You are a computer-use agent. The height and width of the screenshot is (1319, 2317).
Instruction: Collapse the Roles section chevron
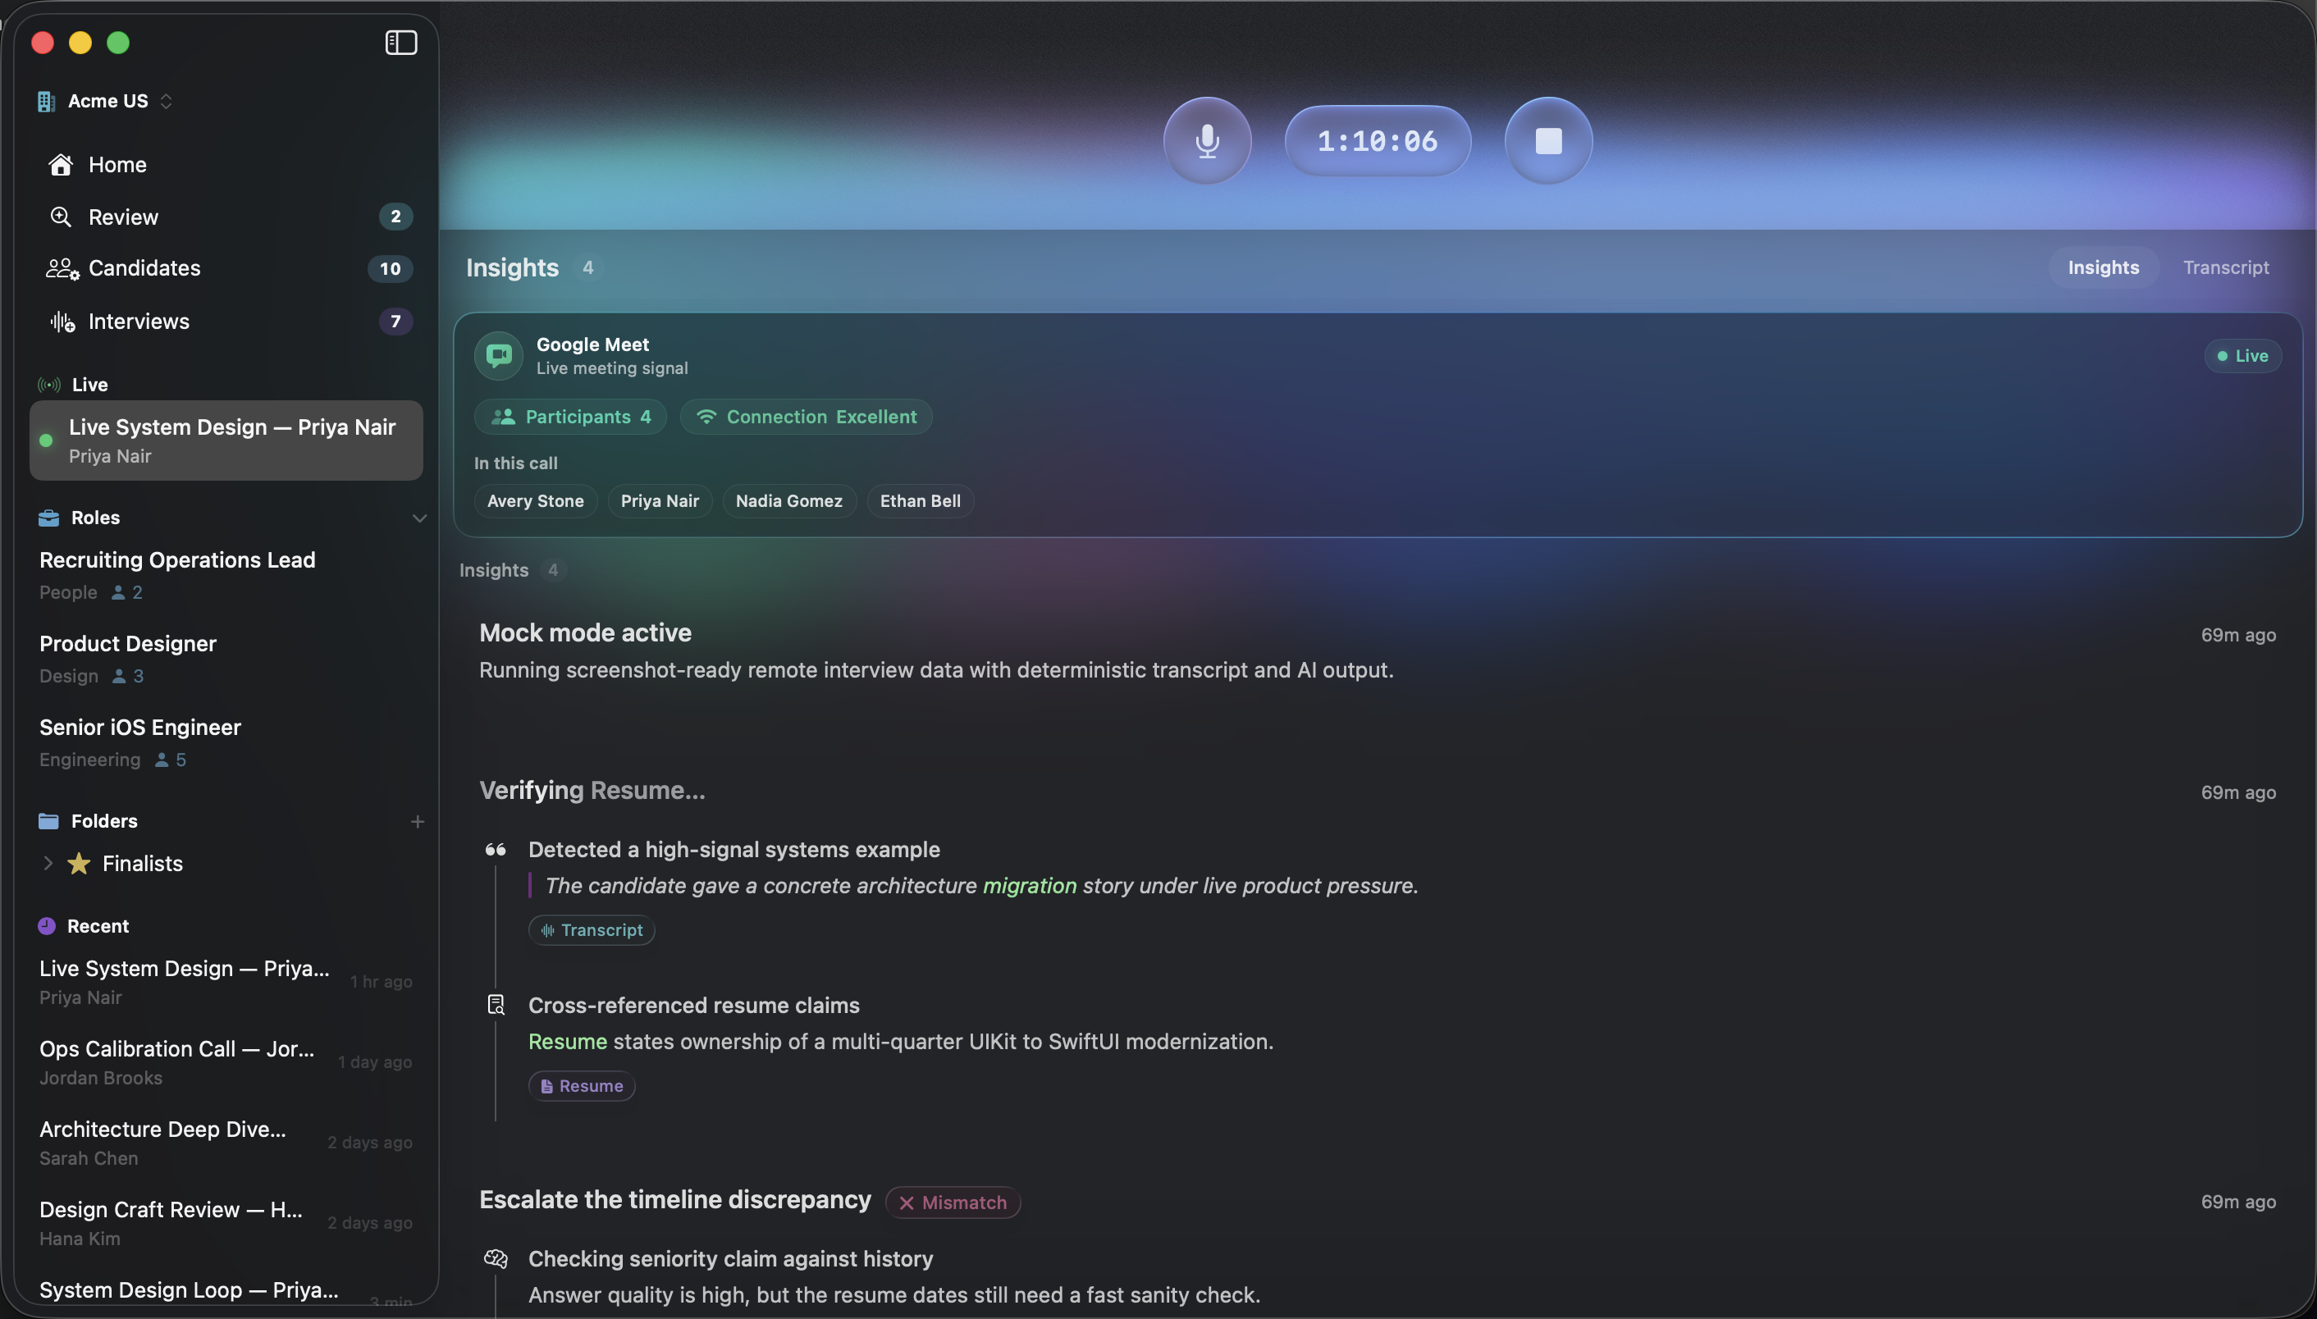418,518
